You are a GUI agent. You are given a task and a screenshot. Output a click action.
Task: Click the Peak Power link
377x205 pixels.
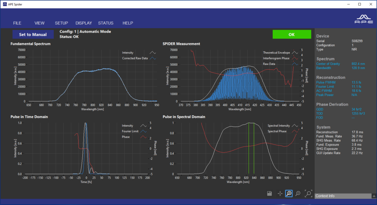pyautogui.click(x=325, y=95)
